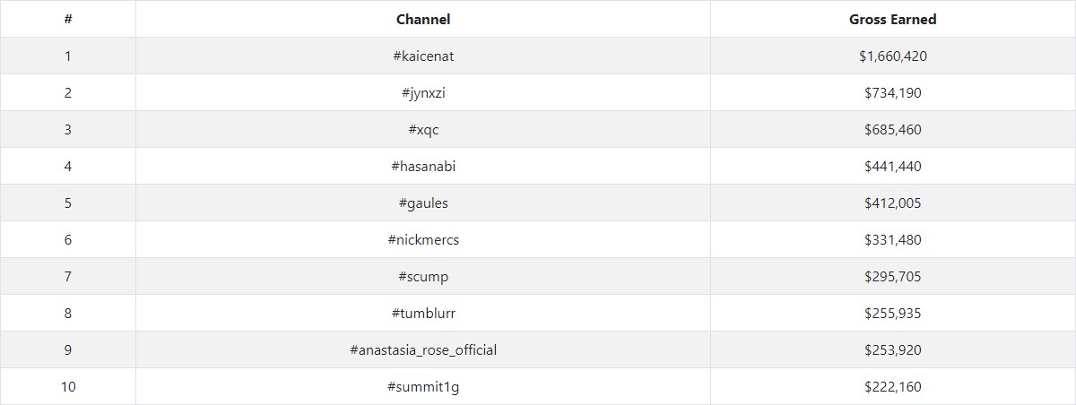This screenshot has width=1076, height=405.
Task: Click the #summit1g channel link
Action: pos(422,387)
